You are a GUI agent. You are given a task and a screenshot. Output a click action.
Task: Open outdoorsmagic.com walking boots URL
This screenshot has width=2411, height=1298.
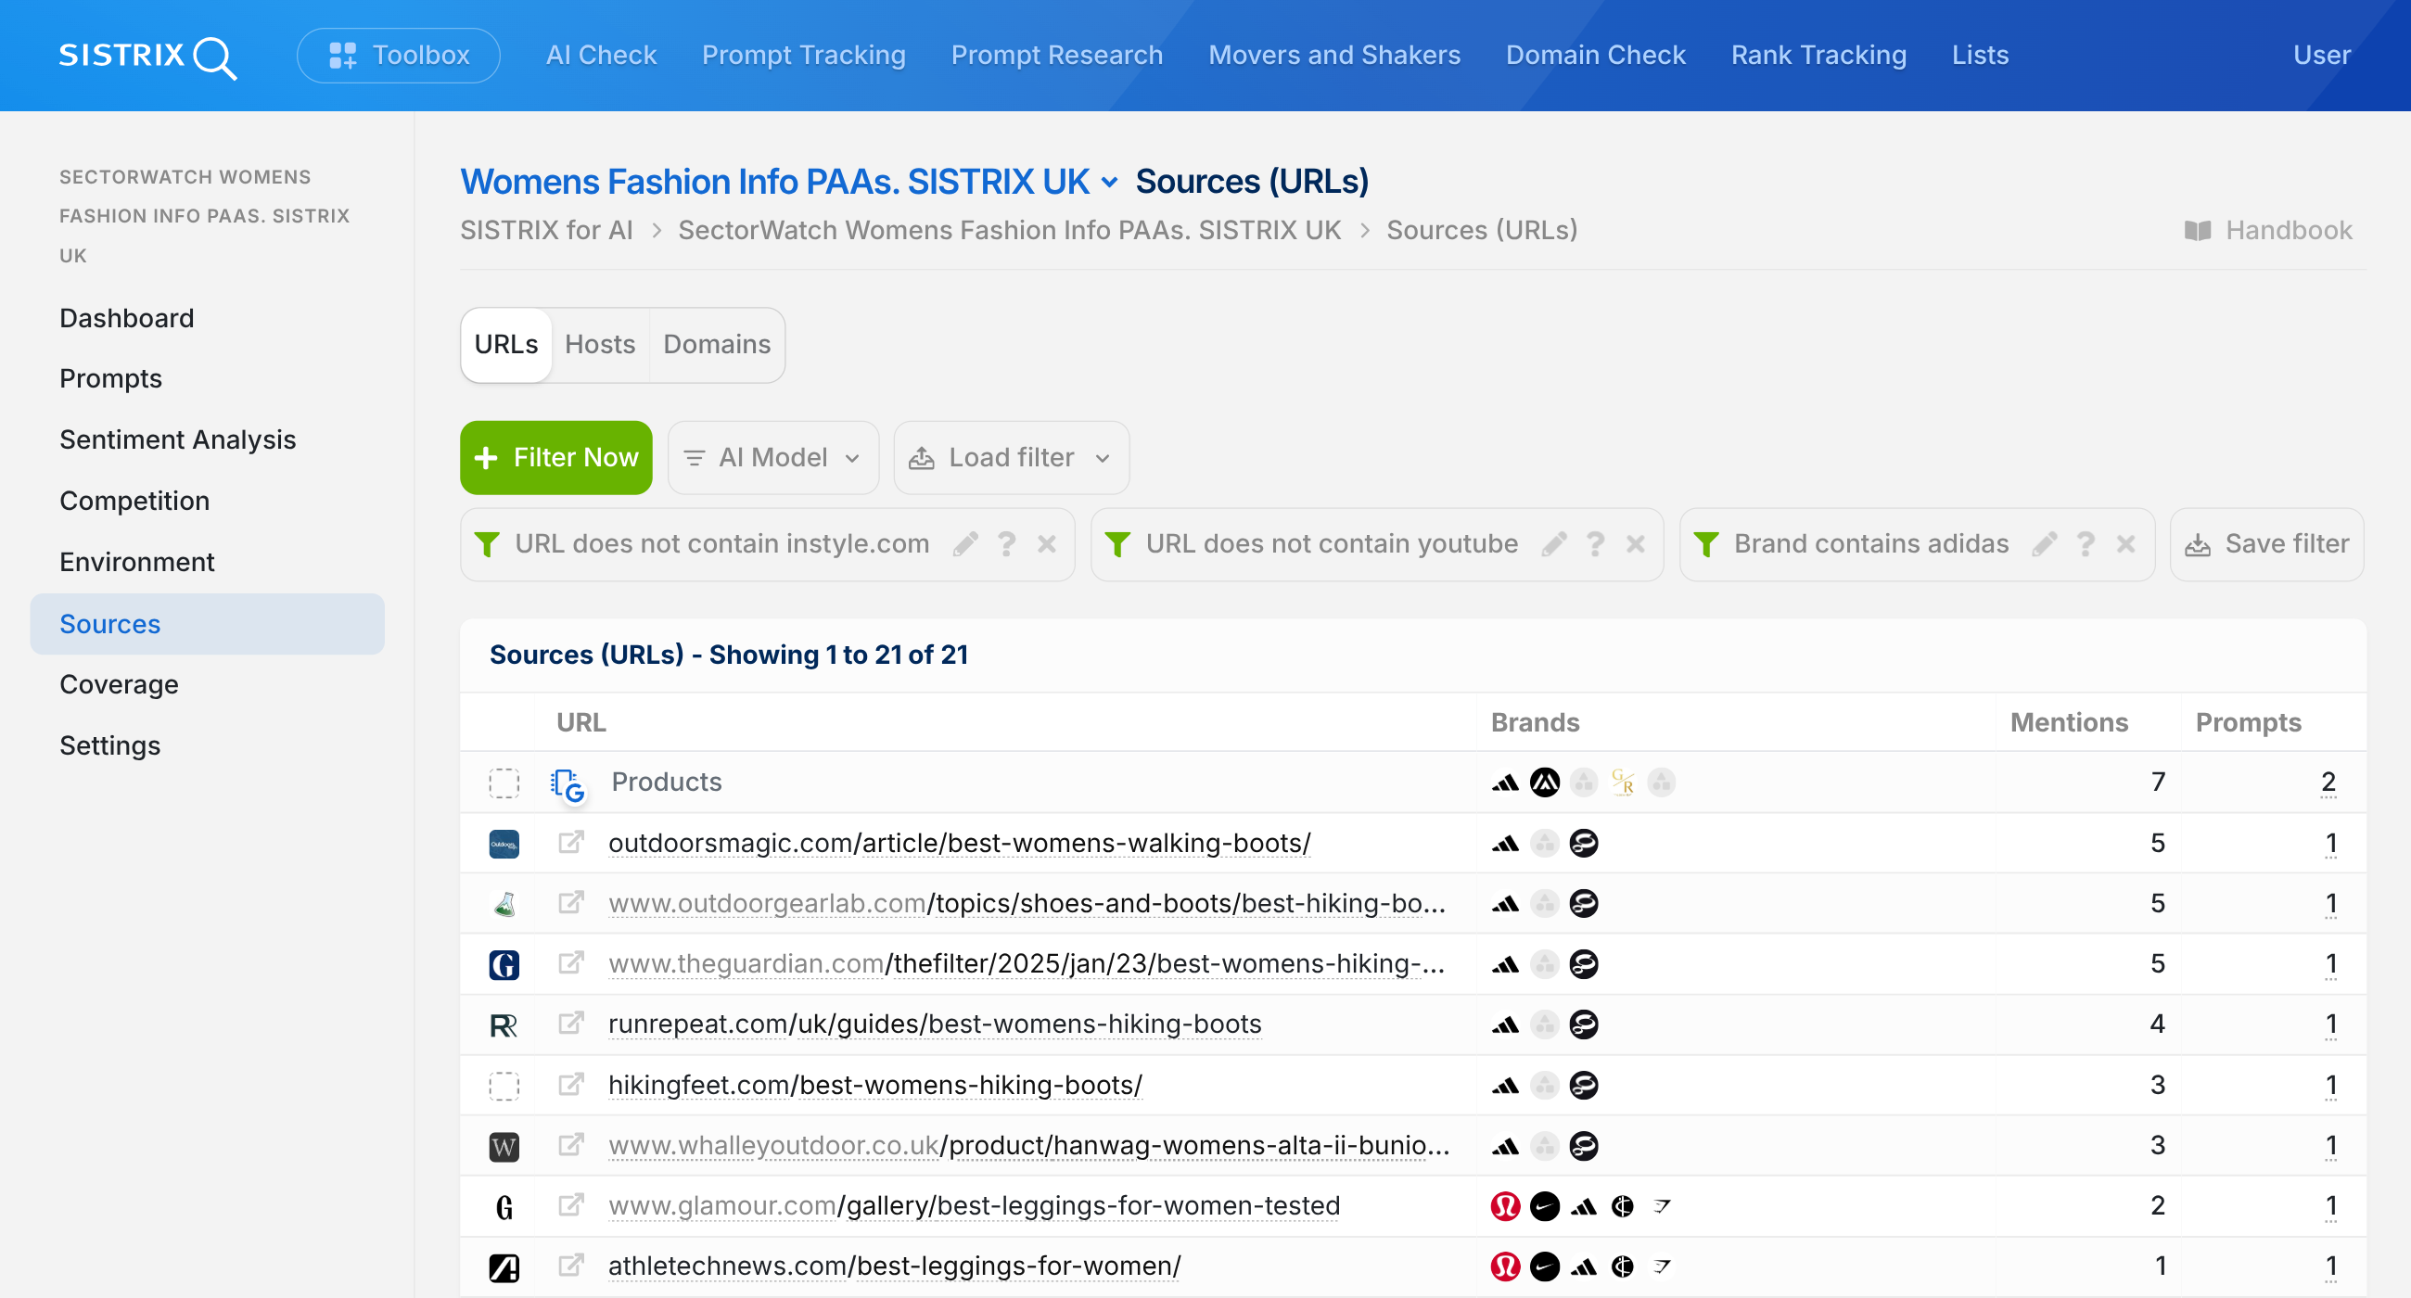point(960,843)
